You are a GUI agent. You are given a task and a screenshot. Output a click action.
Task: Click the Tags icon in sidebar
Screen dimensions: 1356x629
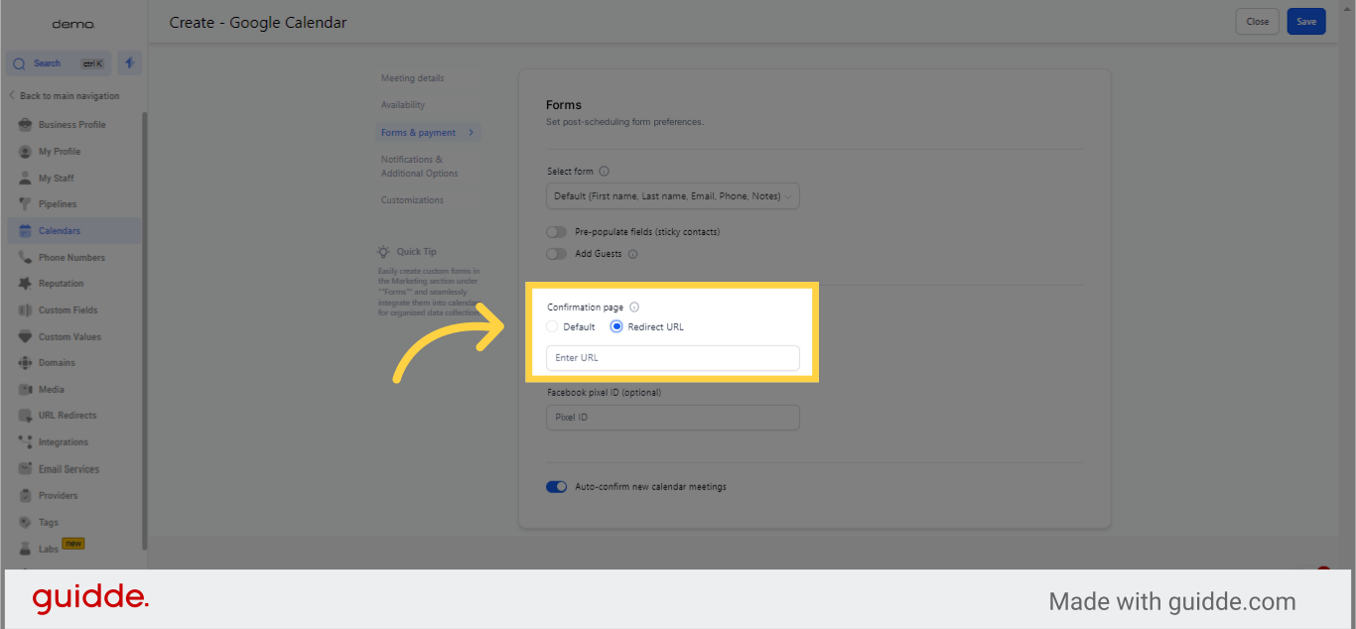tap(26, 522)
